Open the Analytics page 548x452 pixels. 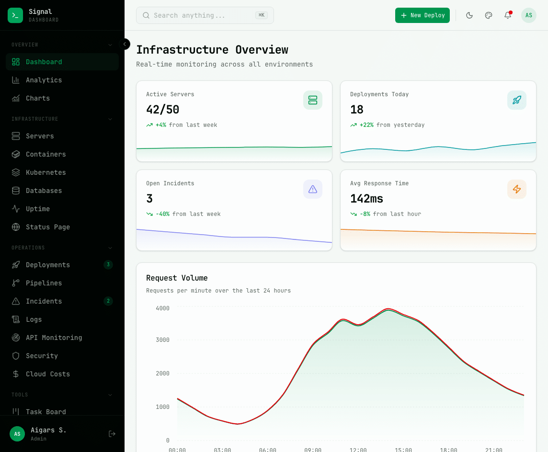click(x=43, y=79)
